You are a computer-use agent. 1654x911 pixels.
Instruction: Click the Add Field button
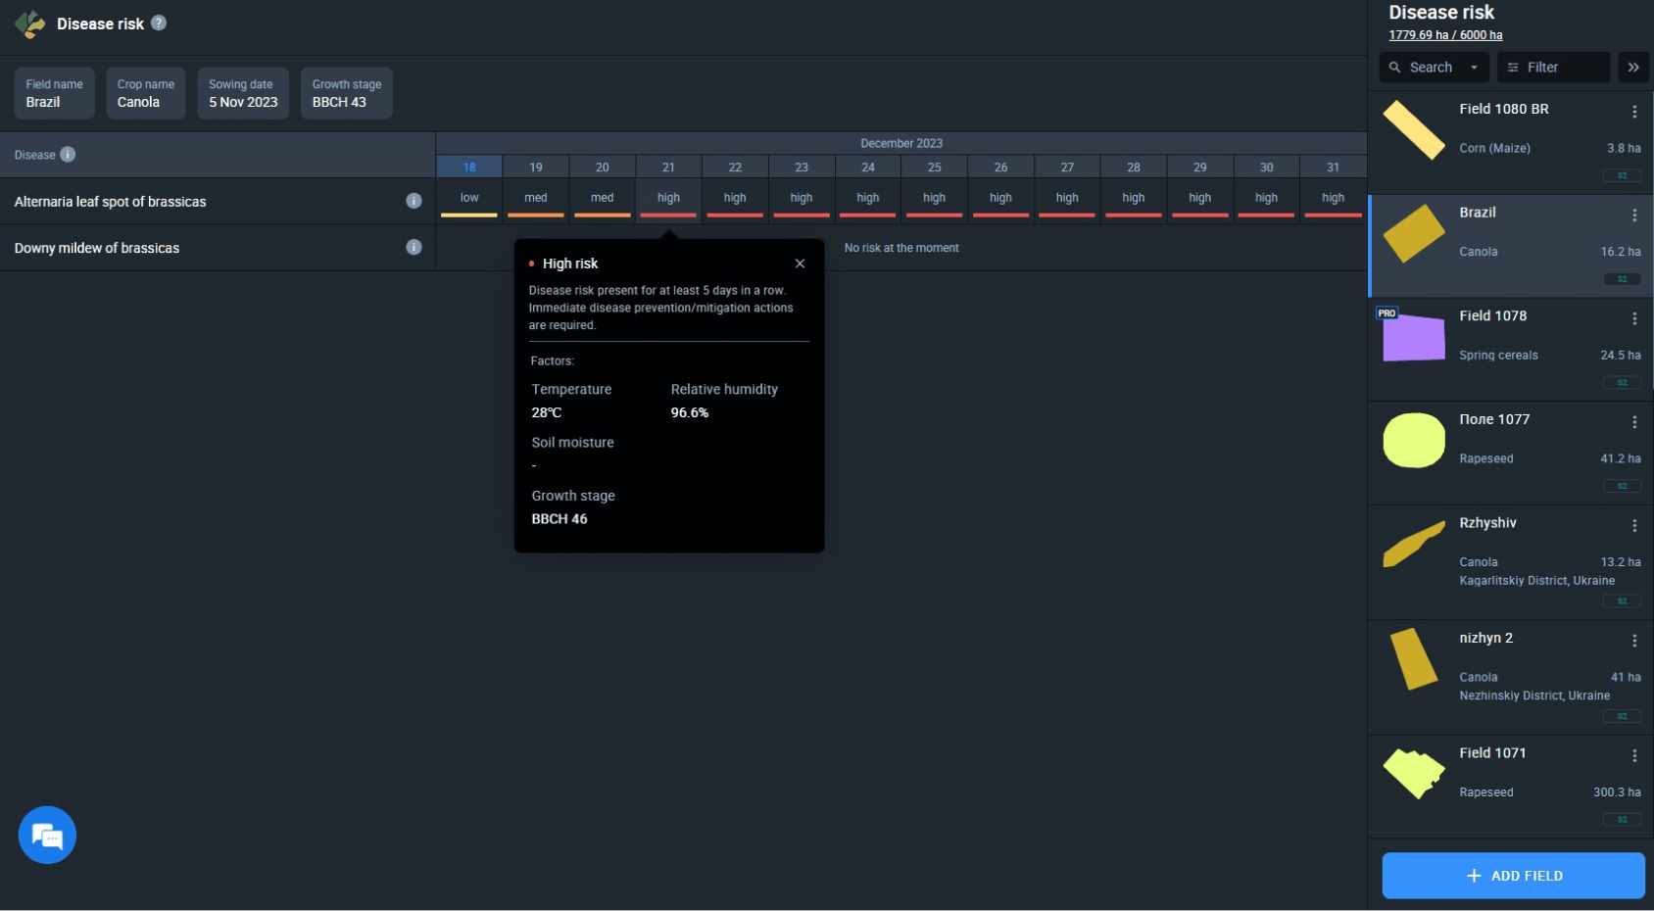[x=1512, y=876]
